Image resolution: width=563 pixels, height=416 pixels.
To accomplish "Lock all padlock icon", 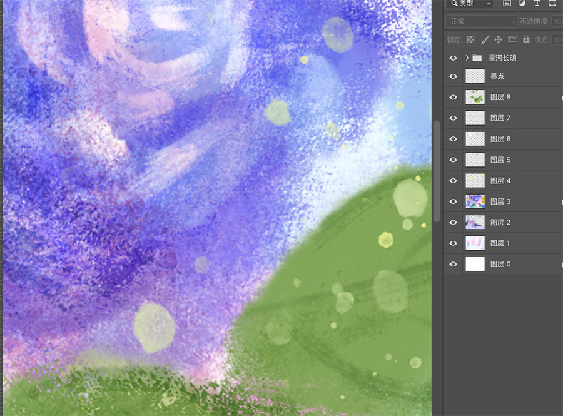I will tap(526, 39).
